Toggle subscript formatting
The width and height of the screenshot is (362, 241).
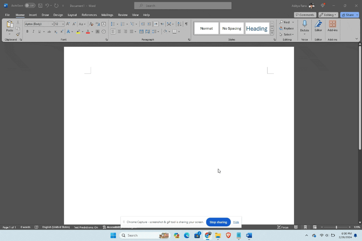(55, 31)
